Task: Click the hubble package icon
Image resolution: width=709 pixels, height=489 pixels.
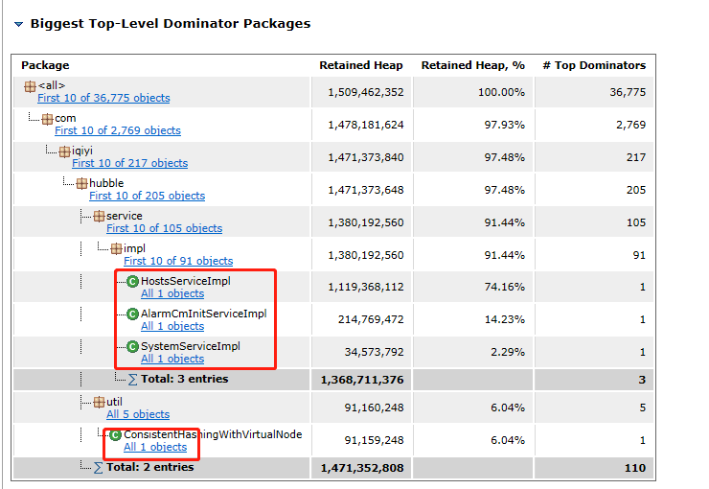Action: [x=81, y=184]
